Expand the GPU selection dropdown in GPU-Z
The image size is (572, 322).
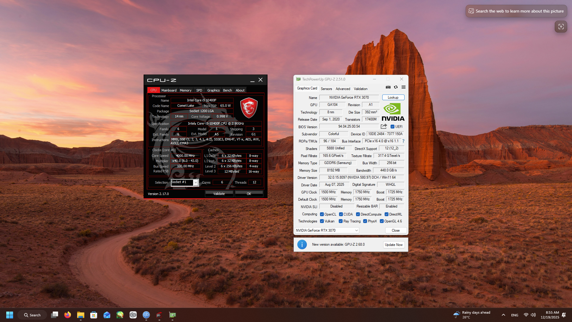[x=327, y=230]
